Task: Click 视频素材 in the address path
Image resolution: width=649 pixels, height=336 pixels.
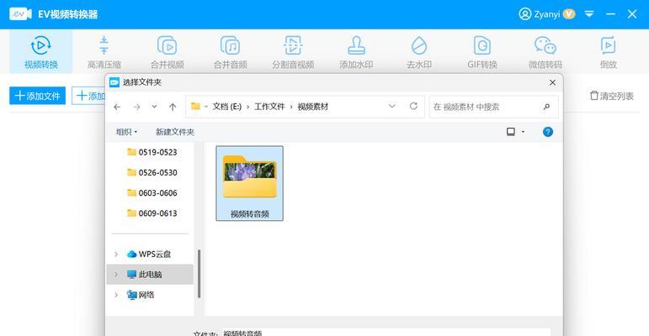Action: tap(313, 107)
